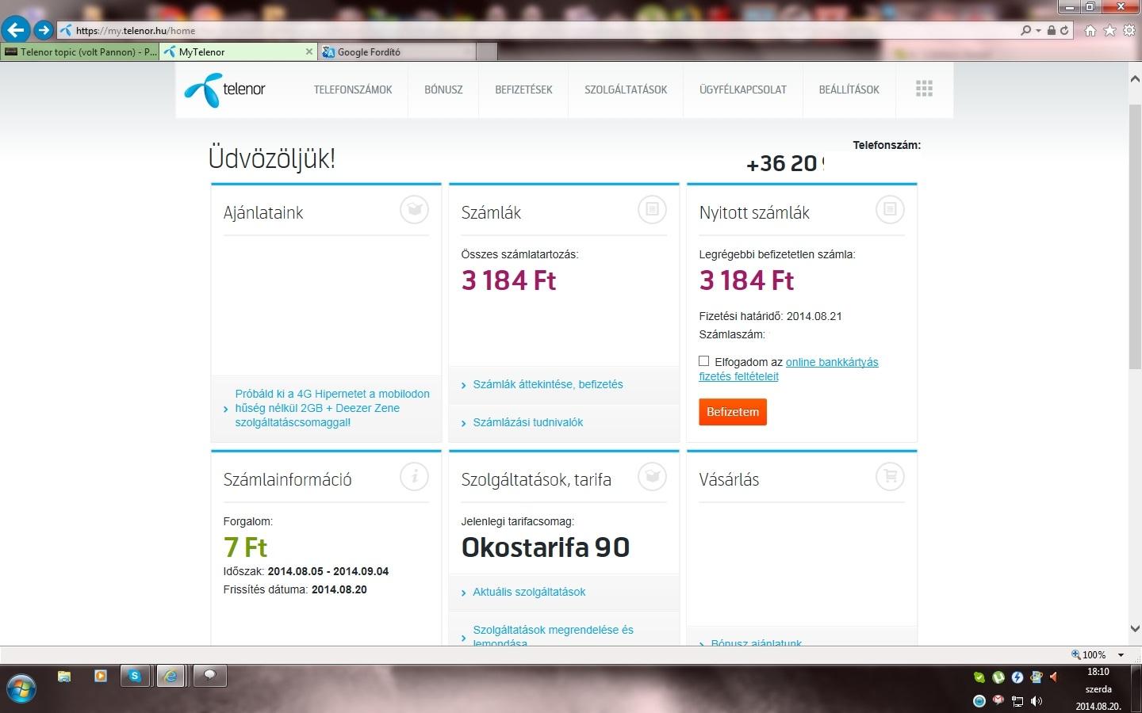Switch to Skype on the taskbar
Image resolution: width=1142 pixels, height=713 pixels.
(136, 676)
